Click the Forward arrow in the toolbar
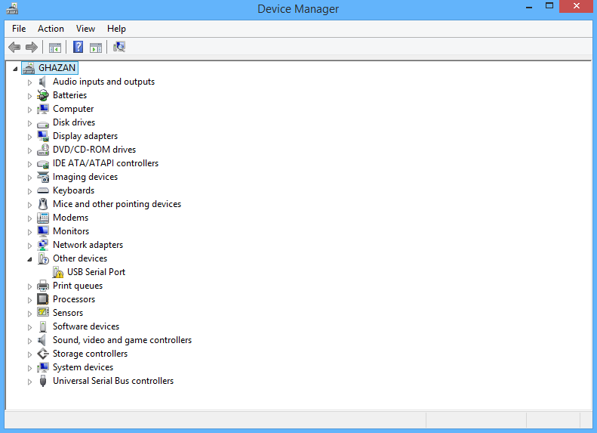The image size is (597, 433). tap(32, 48)
